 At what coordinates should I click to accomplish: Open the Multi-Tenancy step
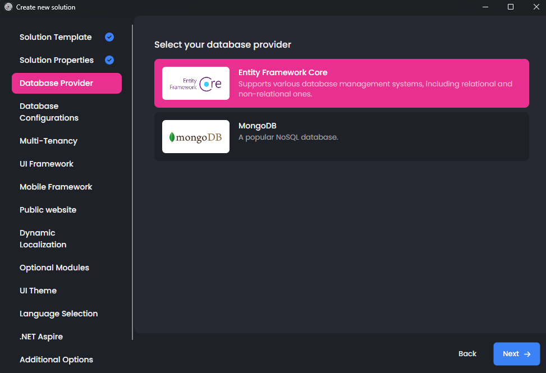tap(48, 141)
